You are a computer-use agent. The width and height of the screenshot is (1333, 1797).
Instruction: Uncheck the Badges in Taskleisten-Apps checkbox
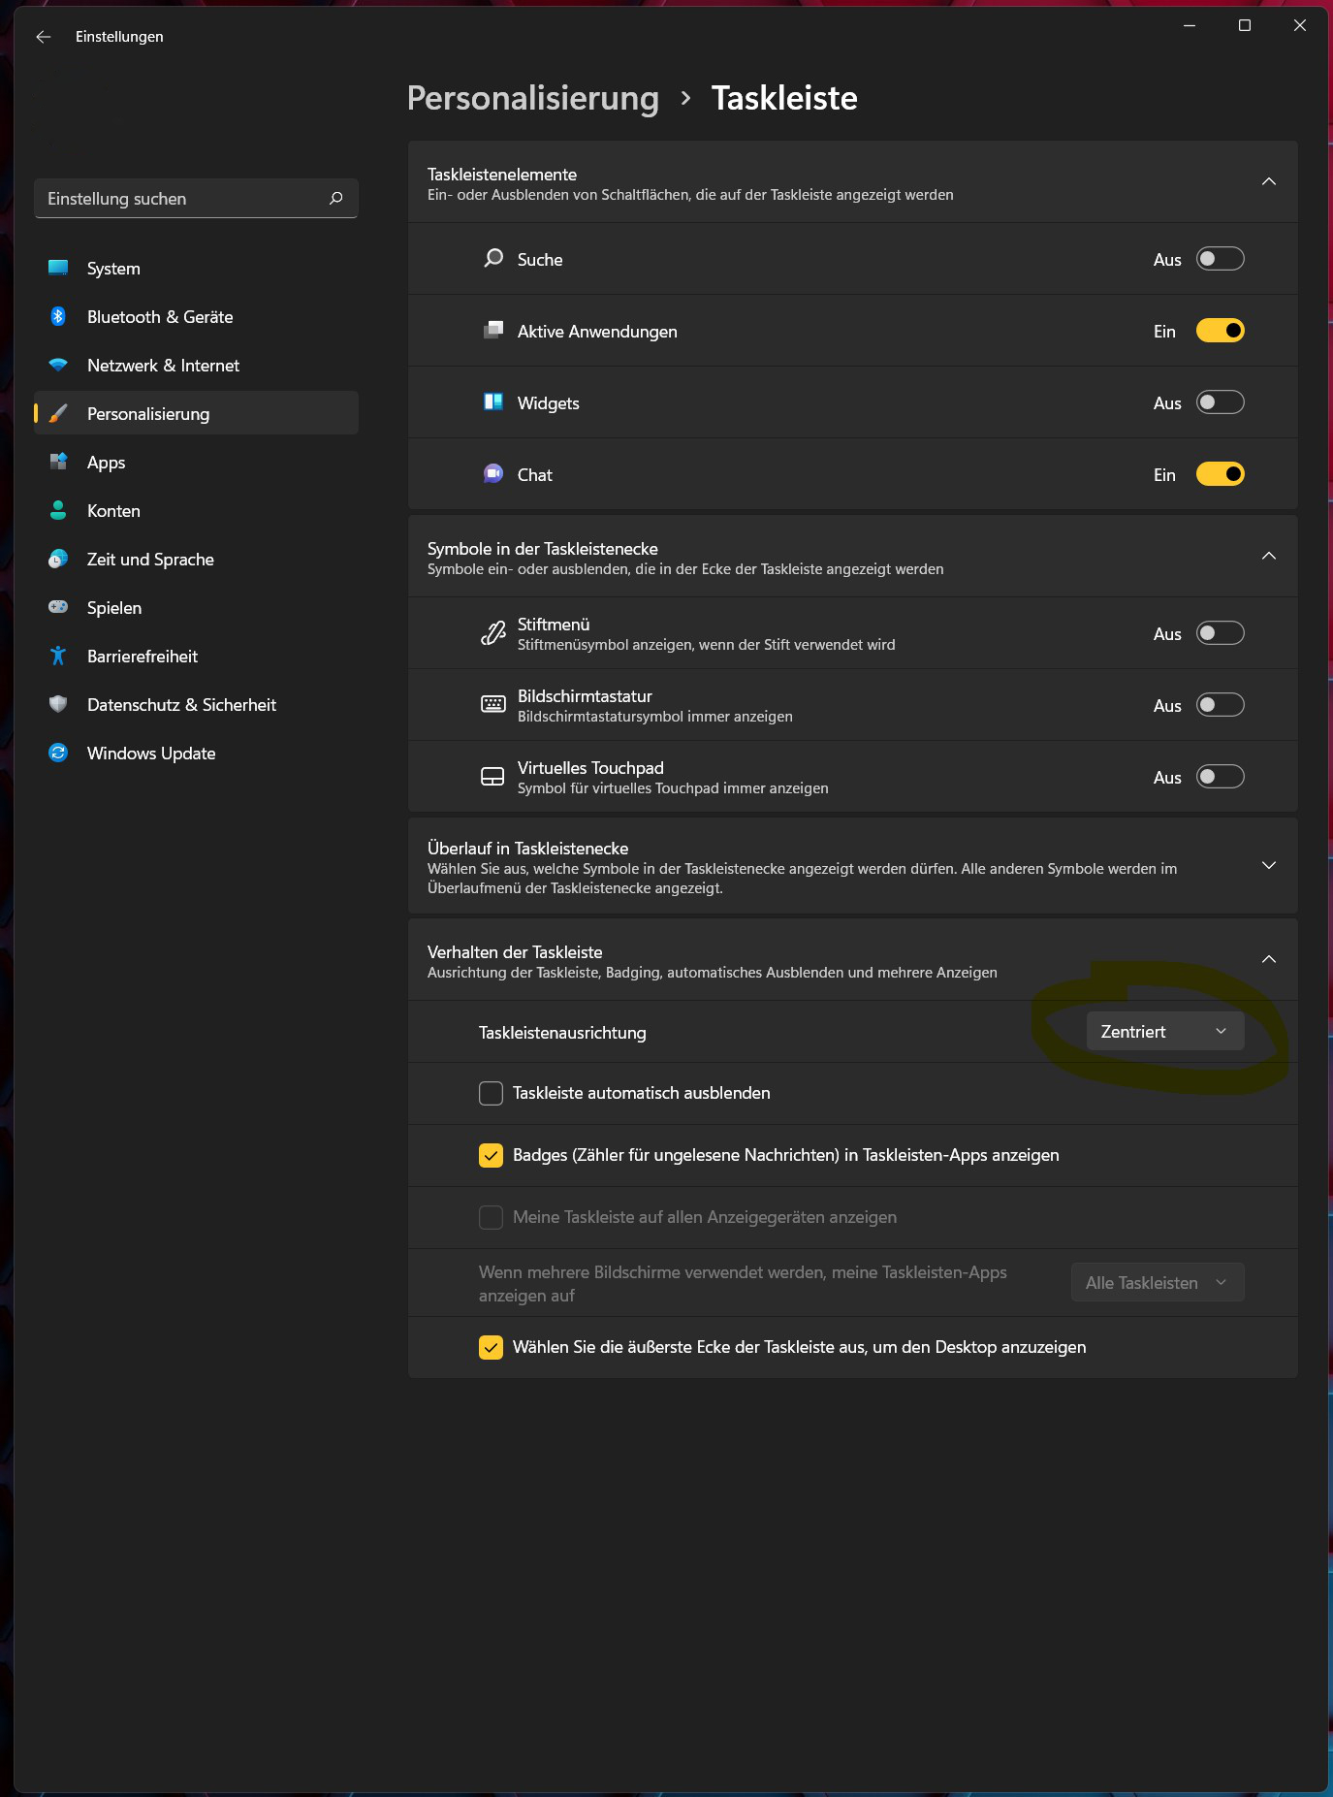pyautogui.click(x=492, y=1155)
